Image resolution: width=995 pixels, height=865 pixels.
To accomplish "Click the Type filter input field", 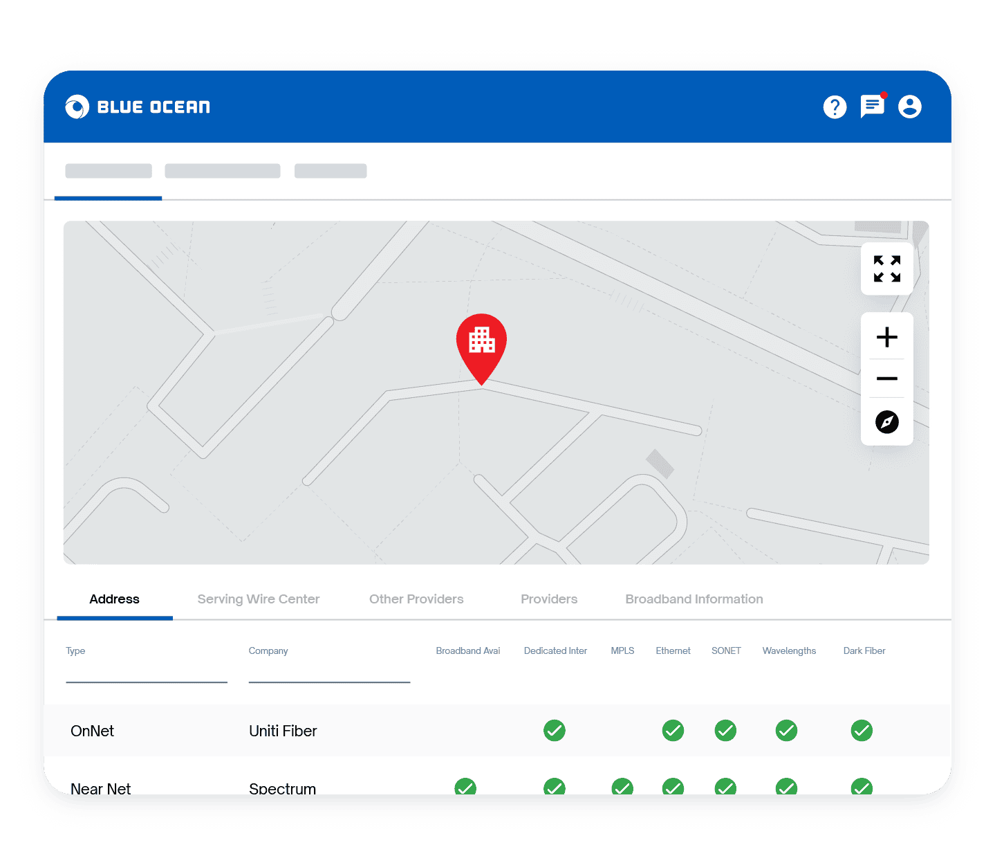I will coord(147,672).
